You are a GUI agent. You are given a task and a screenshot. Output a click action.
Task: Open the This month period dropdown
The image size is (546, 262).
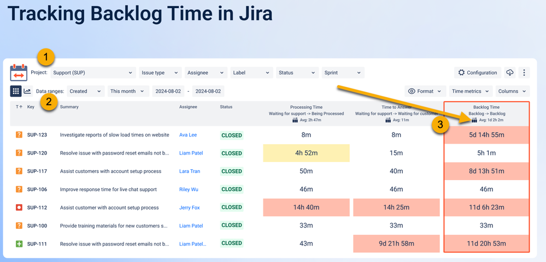128,91
